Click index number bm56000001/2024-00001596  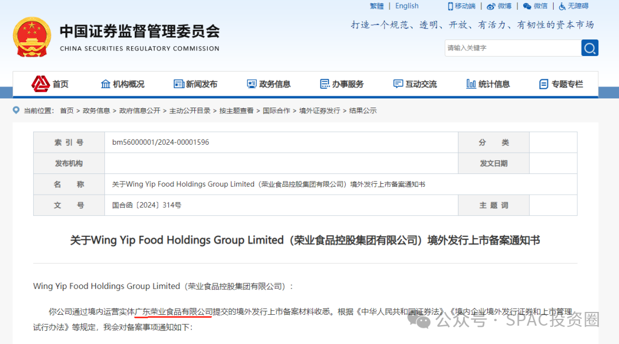tap(160, 143)
